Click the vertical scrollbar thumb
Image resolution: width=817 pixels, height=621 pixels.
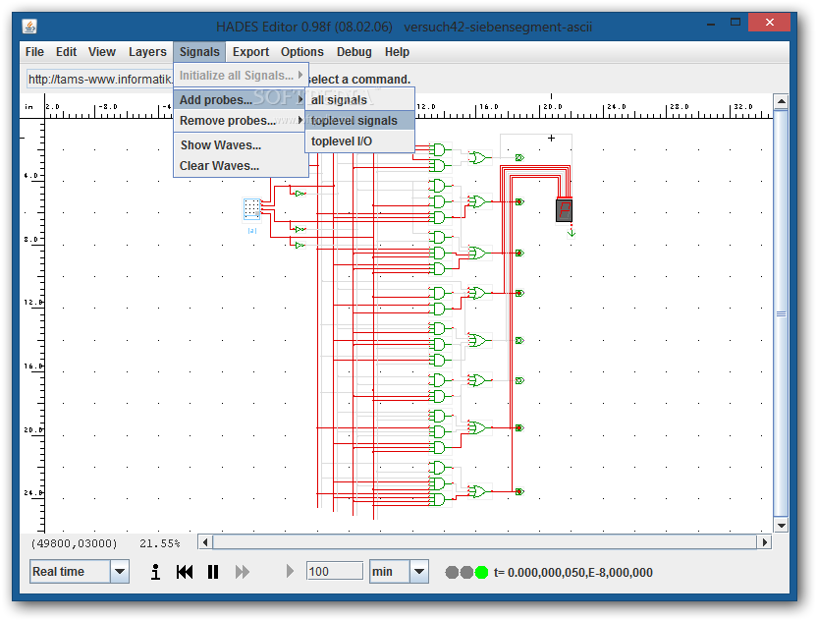point(781,313)
